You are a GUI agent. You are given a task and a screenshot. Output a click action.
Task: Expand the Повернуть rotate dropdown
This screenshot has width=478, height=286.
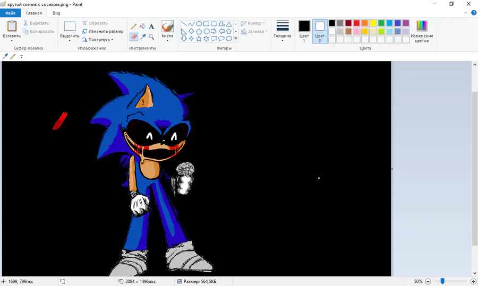tap(112, 40)
